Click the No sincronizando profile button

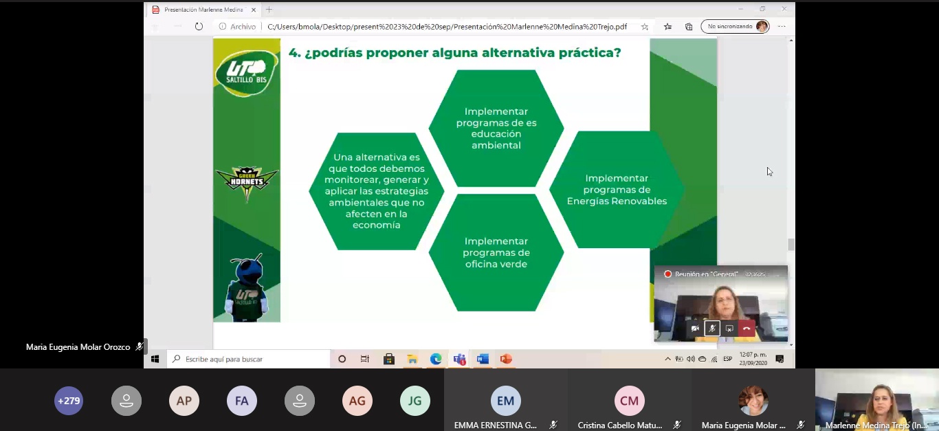pos(735,27)
